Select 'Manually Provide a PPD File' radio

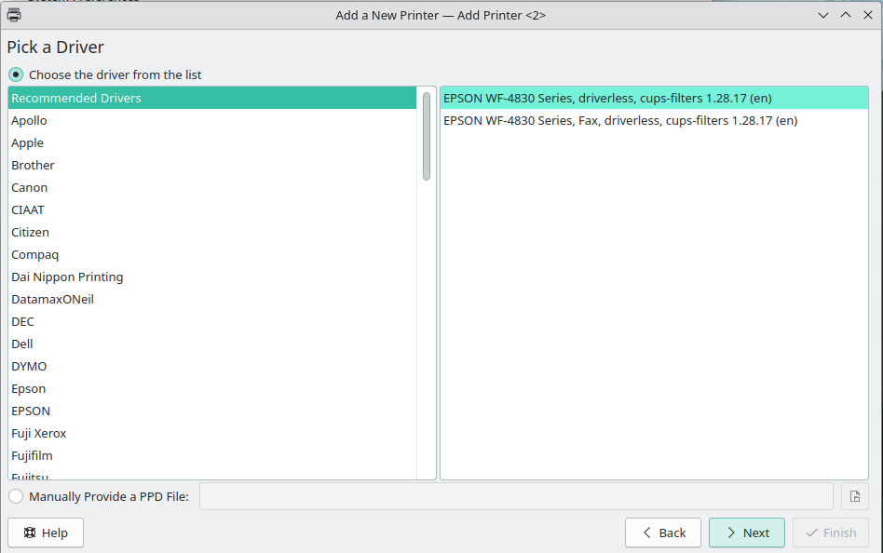pos(16,496)
